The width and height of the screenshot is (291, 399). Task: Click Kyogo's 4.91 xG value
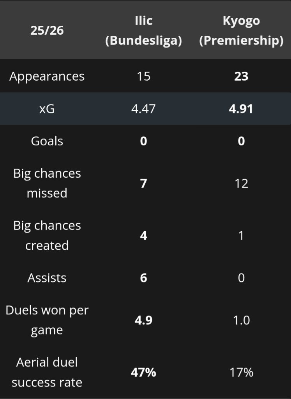(x=241, y=109)
